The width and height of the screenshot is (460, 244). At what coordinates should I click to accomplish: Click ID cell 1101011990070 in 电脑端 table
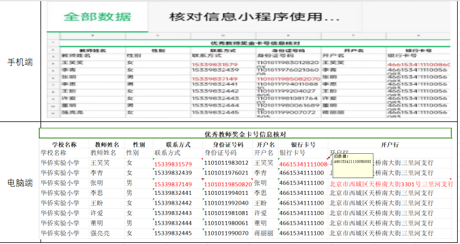point(226,233)
